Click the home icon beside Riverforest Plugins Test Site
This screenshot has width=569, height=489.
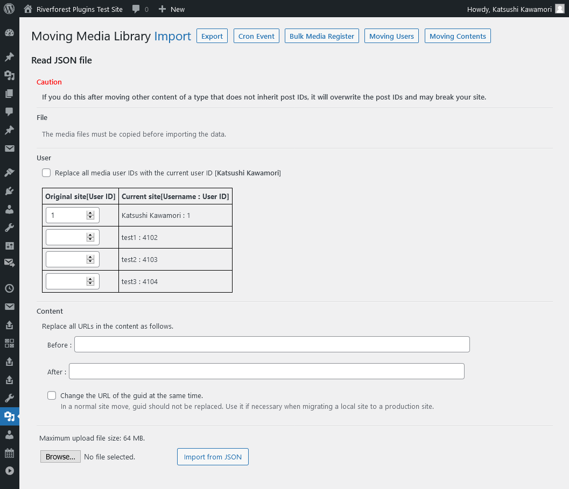pyautogui.click(x=28, y=9)
